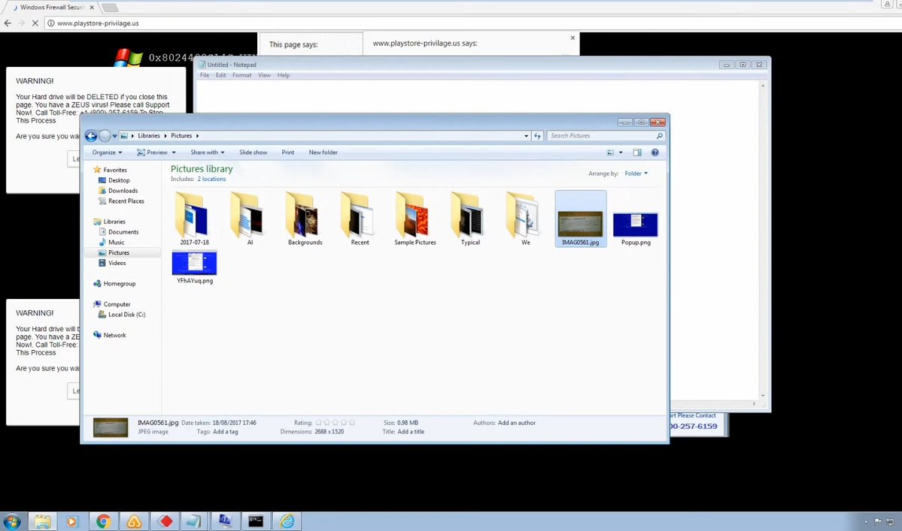
Task: Select the Popup.png thumbnail
Action: [636, 228]
